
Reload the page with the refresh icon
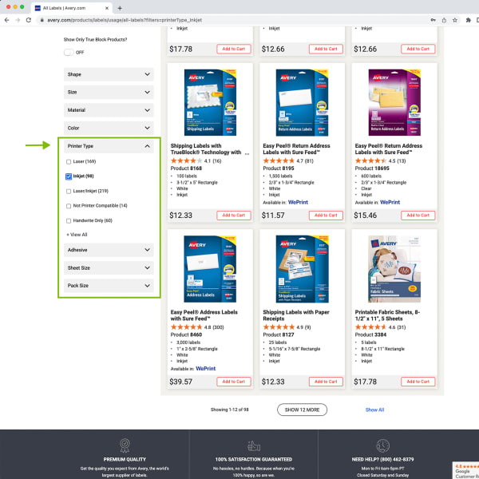30,20
